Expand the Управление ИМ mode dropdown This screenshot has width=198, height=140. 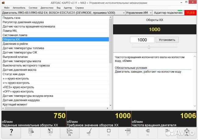[x=139, y=13]
